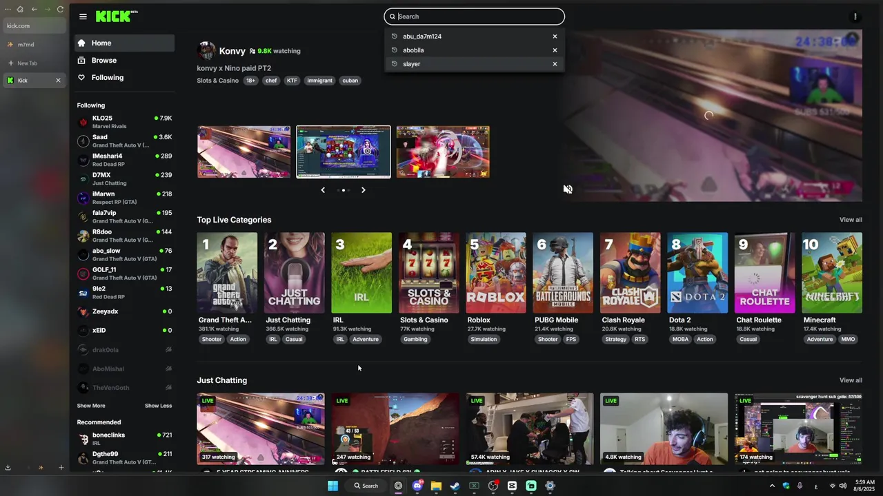Select the highlighted slots stream thumbnail
Screen dimensions: 883x496
pos(344,152)
